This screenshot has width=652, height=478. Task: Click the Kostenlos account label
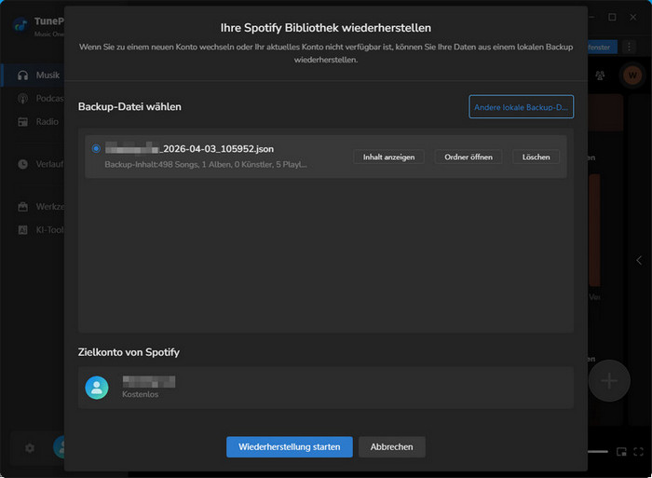pos(140,394)
